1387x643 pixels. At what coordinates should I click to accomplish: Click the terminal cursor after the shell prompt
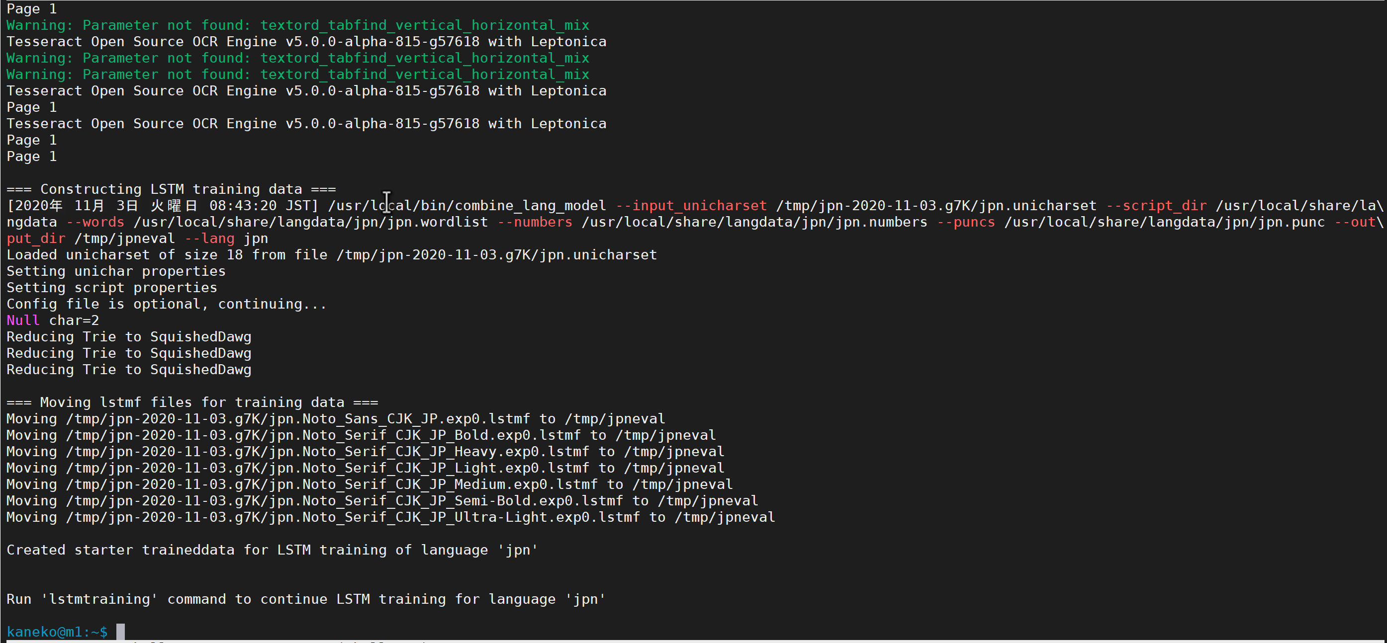pyautogui.click(x=121, y=631)
